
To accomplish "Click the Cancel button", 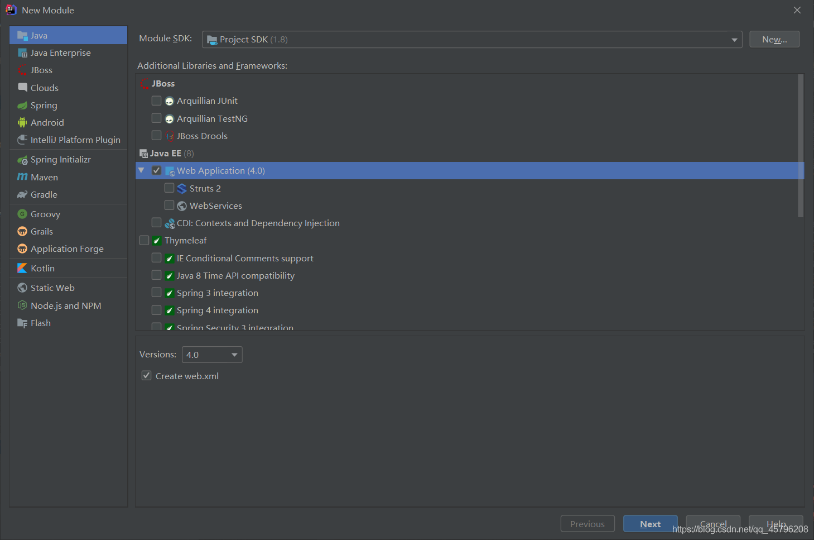I will [713, 524].
